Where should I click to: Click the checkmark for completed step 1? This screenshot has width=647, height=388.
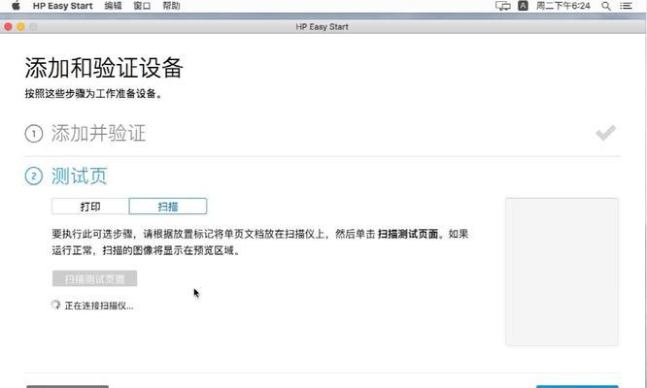(606, 133)
